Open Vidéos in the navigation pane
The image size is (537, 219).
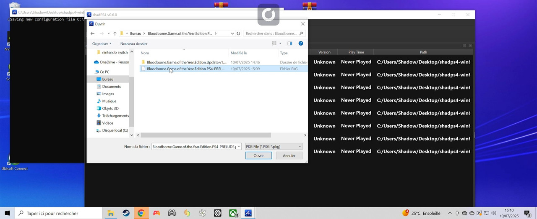pyautogui.click(x=105, y=123)
